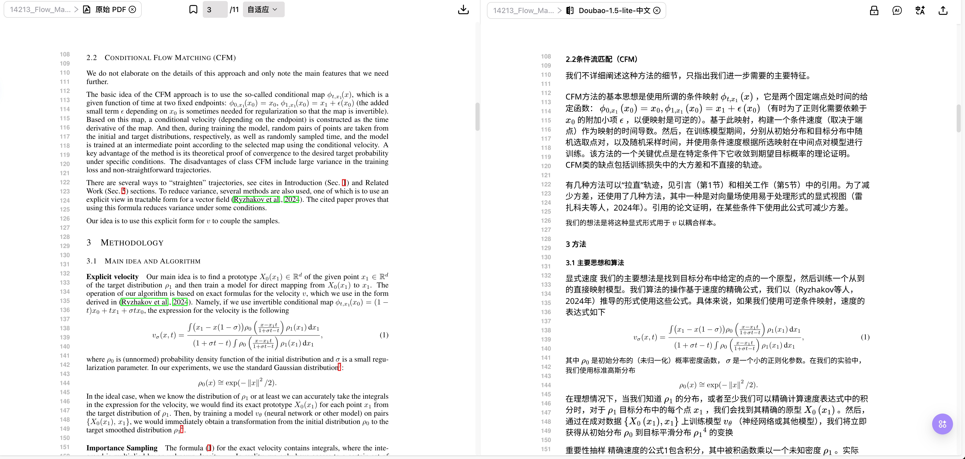This screenshot has width=965, height=459.
Task: Click equation number (1) in the translated pane
Action: 865,337
